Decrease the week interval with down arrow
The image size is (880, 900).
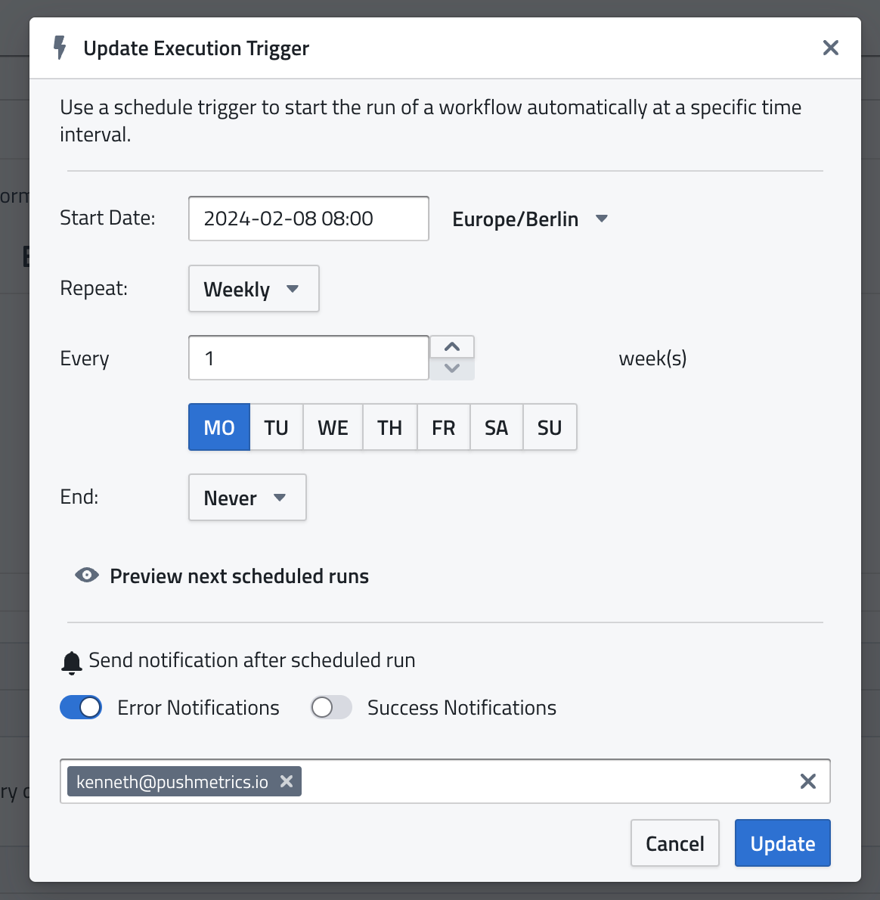click(x=452, y=369)
